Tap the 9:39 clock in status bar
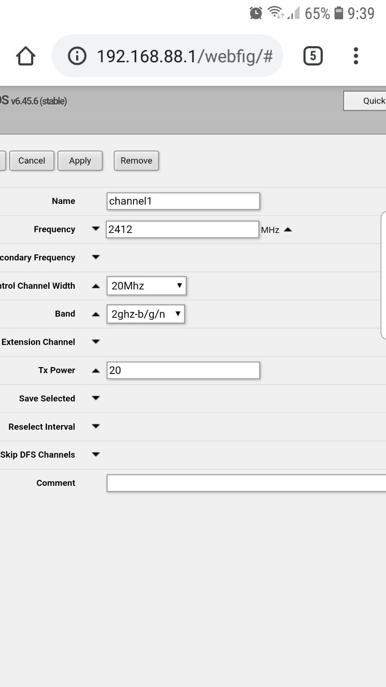This screenshot has width=386, height=687. pyautogui.click(x=361, y=13)
